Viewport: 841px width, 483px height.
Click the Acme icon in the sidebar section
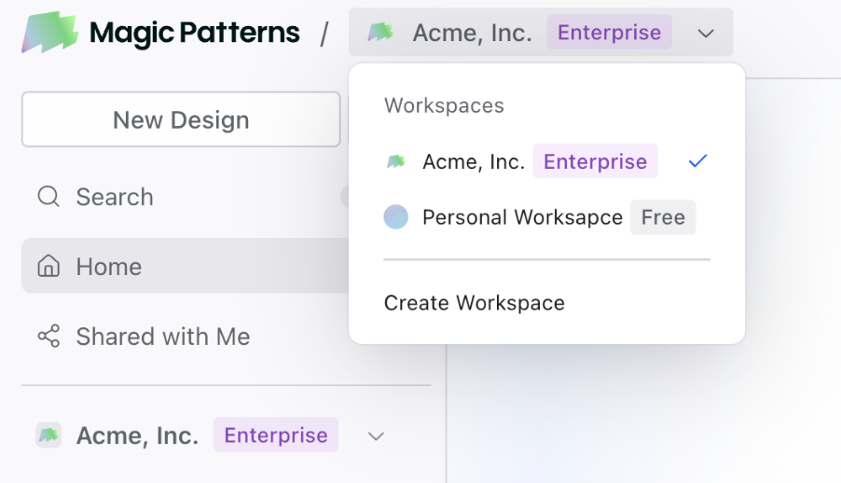(x=48, y=435)
